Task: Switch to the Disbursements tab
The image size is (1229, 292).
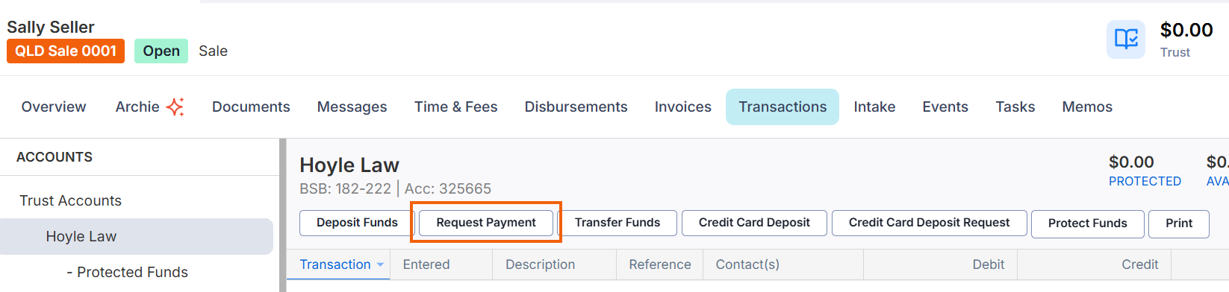Action: [576, 107]
